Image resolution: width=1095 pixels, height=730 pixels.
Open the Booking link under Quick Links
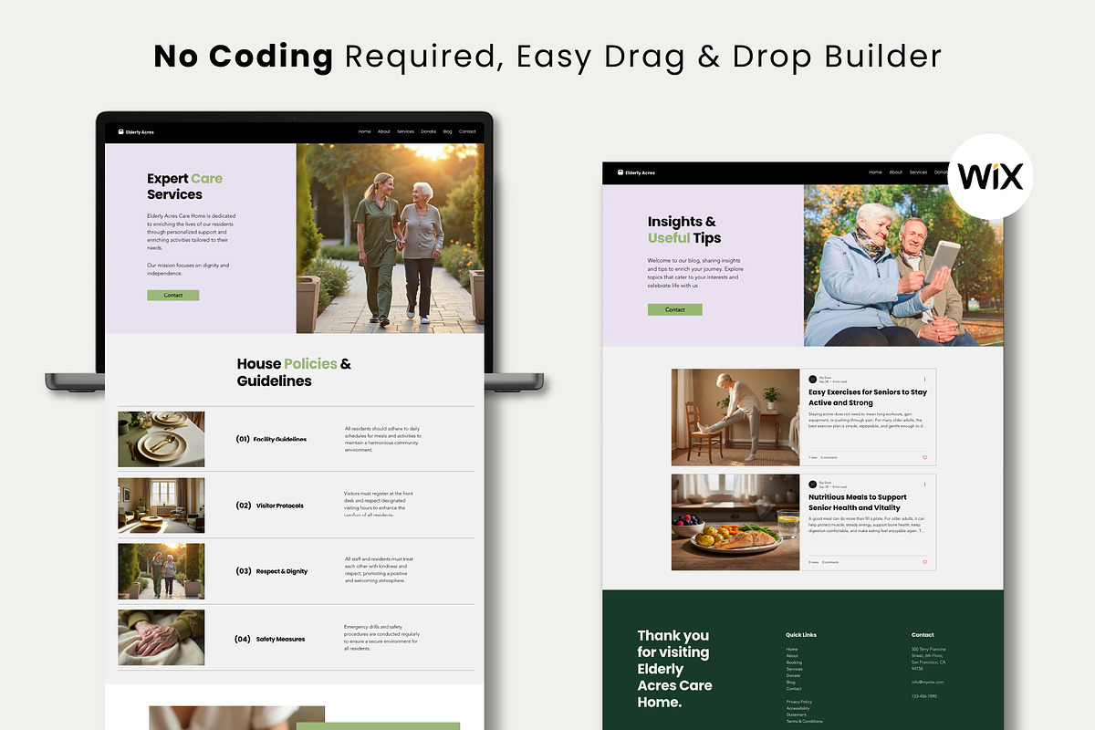[x=794, y=662]
